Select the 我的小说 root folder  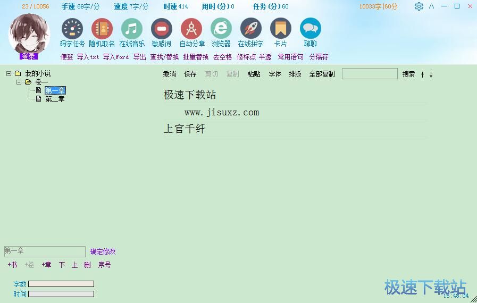pos(38,73)
